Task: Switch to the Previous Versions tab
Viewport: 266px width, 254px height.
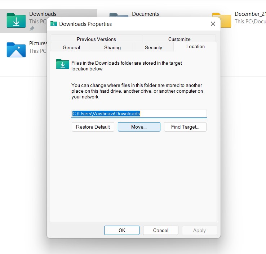Action: pyautogui.click(x=96, y=39)
